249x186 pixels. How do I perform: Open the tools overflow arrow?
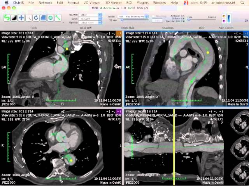pos(63,22)
